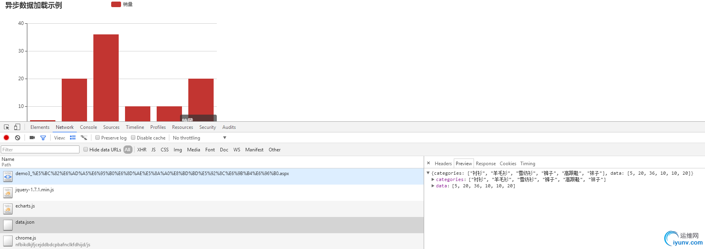Click the tallest bar valued 36
The width and height of the screenshot is (705, 249).
(106, 78)
